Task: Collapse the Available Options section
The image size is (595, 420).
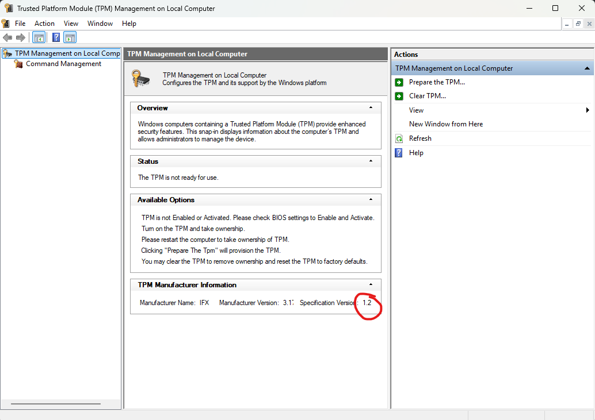Action: (x=371, y=199)
